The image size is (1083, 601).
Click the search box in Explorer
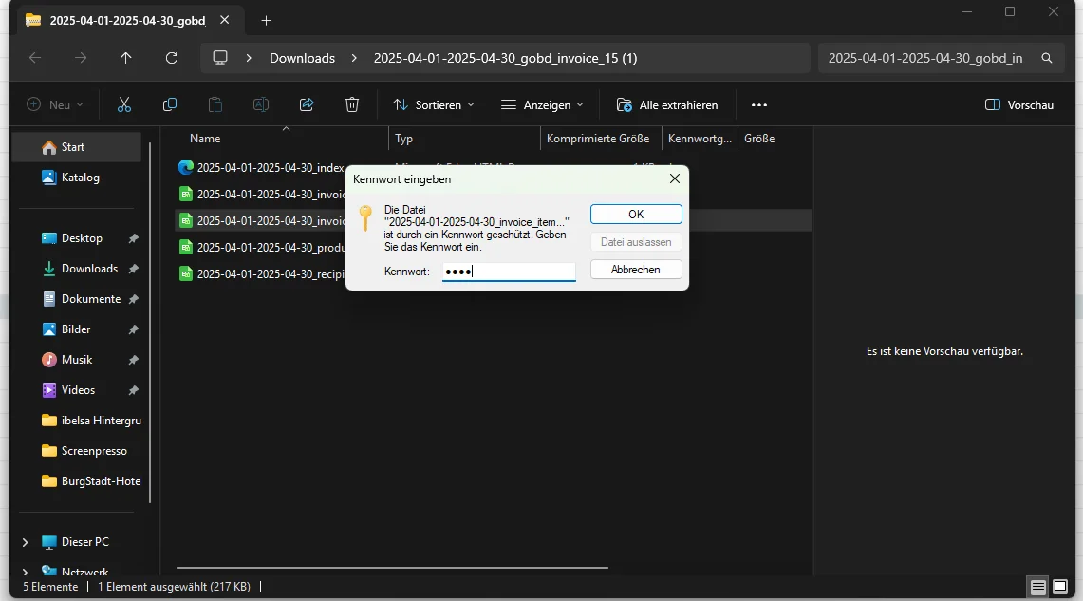tap(941, 58)
